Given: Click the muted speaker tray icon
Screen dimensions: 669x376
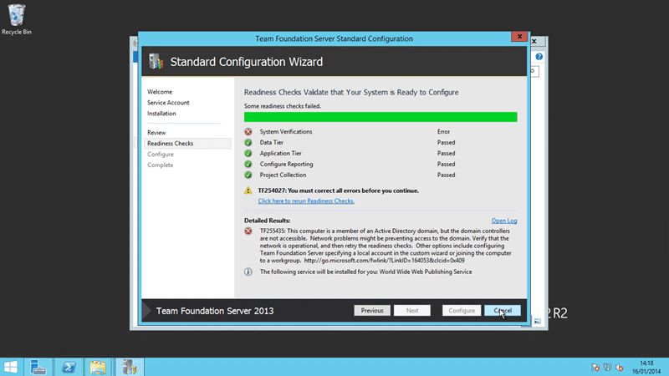Looking at the screenshot, I should (x=620, y=367).
